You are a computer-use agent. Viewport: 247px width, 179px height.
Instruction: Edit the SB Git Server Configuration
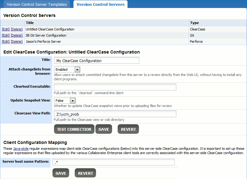tap(6, 35)
